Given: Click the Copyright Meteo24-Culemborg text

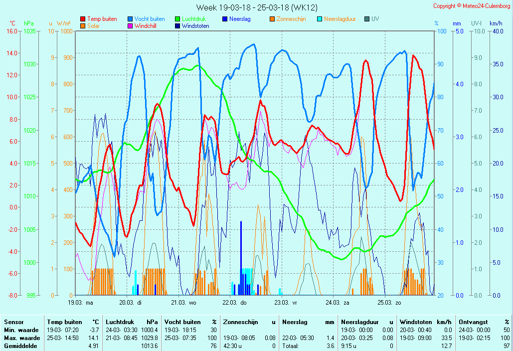Looking at the screenshot, I should (471, 6).
